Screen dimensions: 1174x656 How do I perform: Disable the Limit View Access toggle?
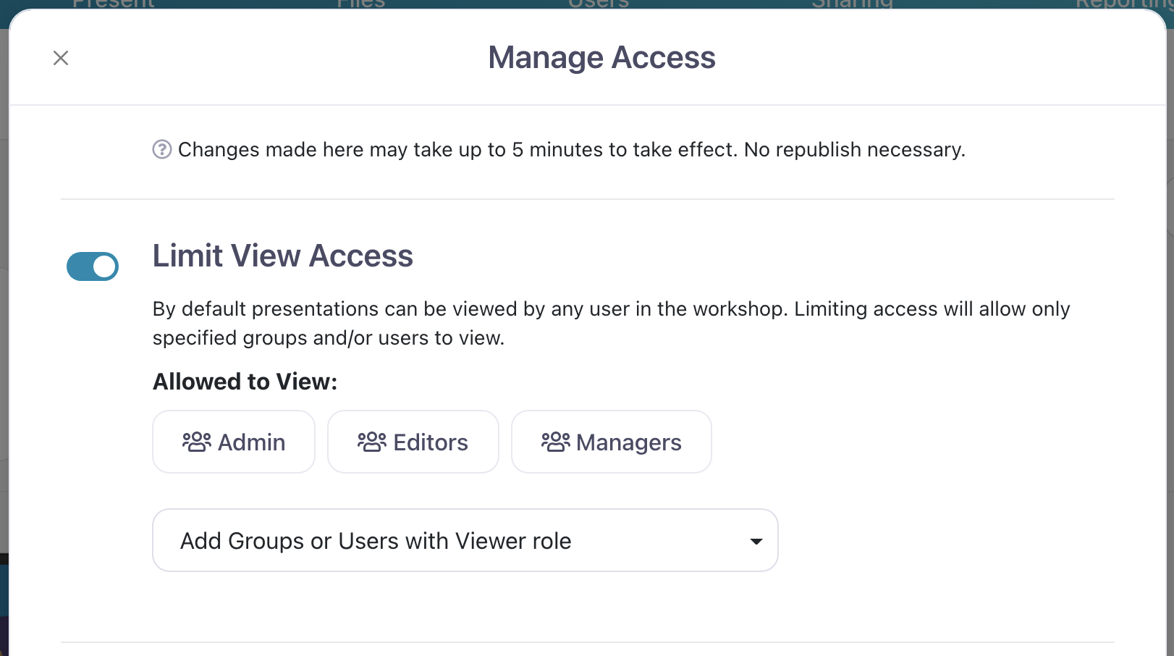point(93,266)
